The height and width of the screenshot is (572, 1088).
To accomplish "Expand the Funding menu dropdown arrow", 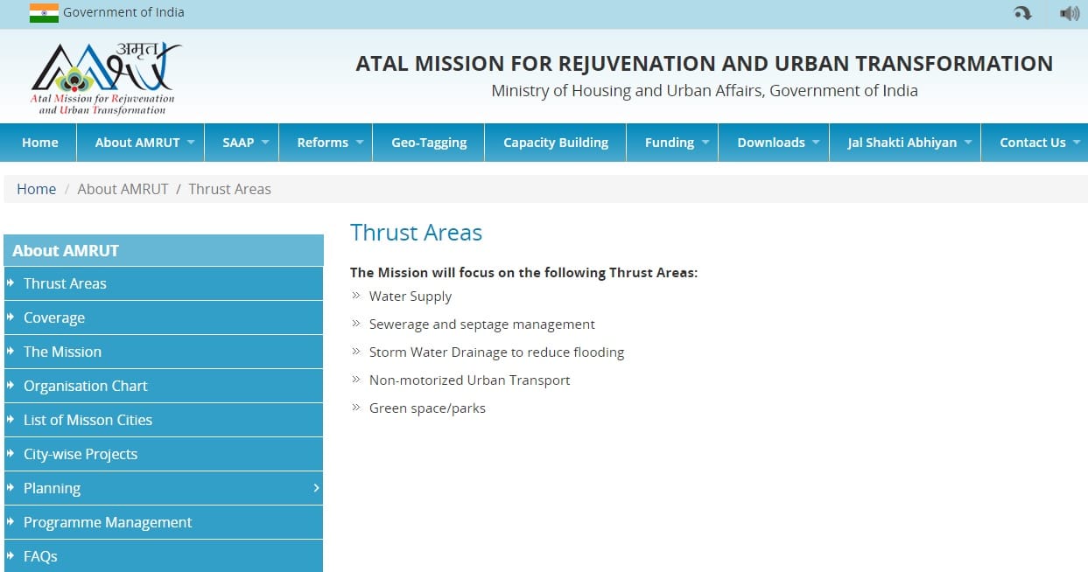I will (705, 143).
